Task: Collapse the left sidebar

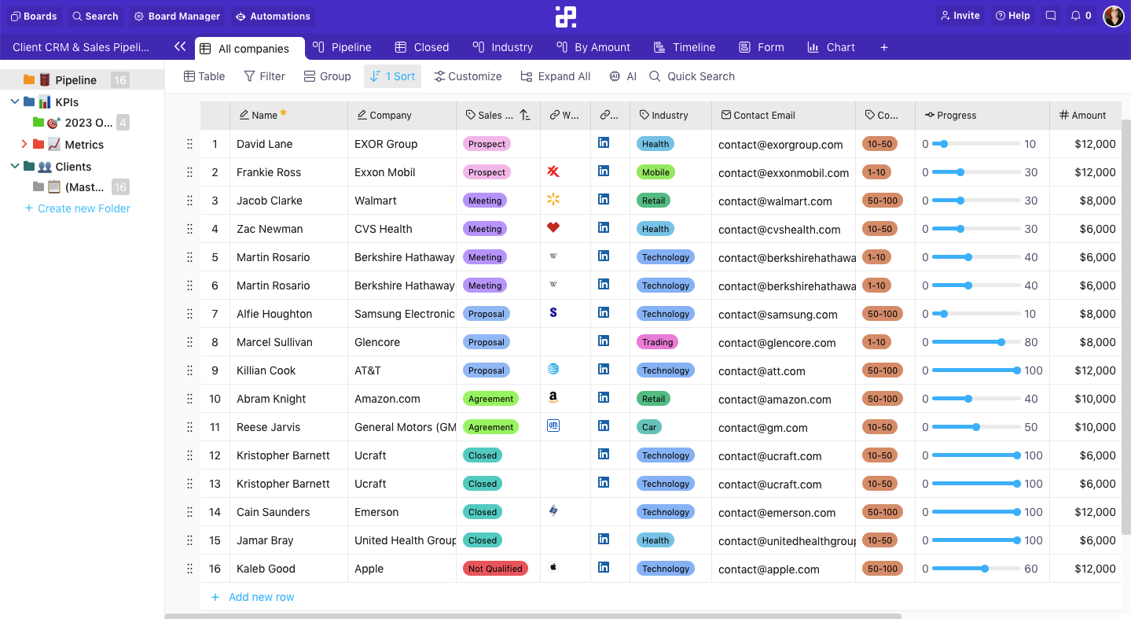Action: pyautogui.click(x=179, y=46)
